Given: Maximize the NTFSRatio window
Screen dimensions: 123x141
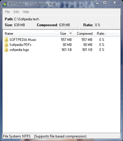Looking at the screenshot, I should click(105, 3).
